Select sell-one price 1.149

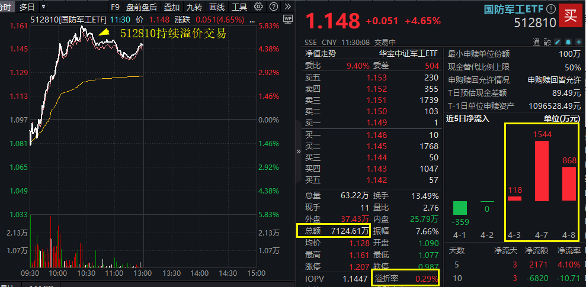click(376, 122)
